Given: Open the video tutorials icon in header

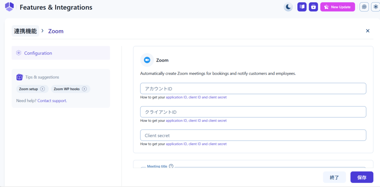Looking at the screenshot, I should point(313,7).
